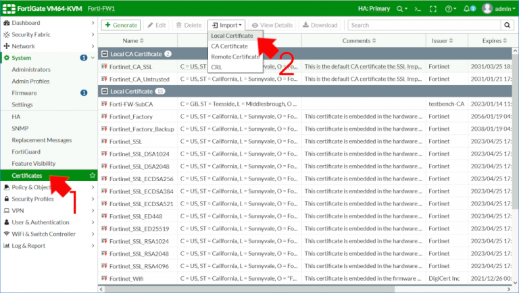This screenshot has height=293, width=519.
Task: Click in the Search input field
Action: (424, 25)
